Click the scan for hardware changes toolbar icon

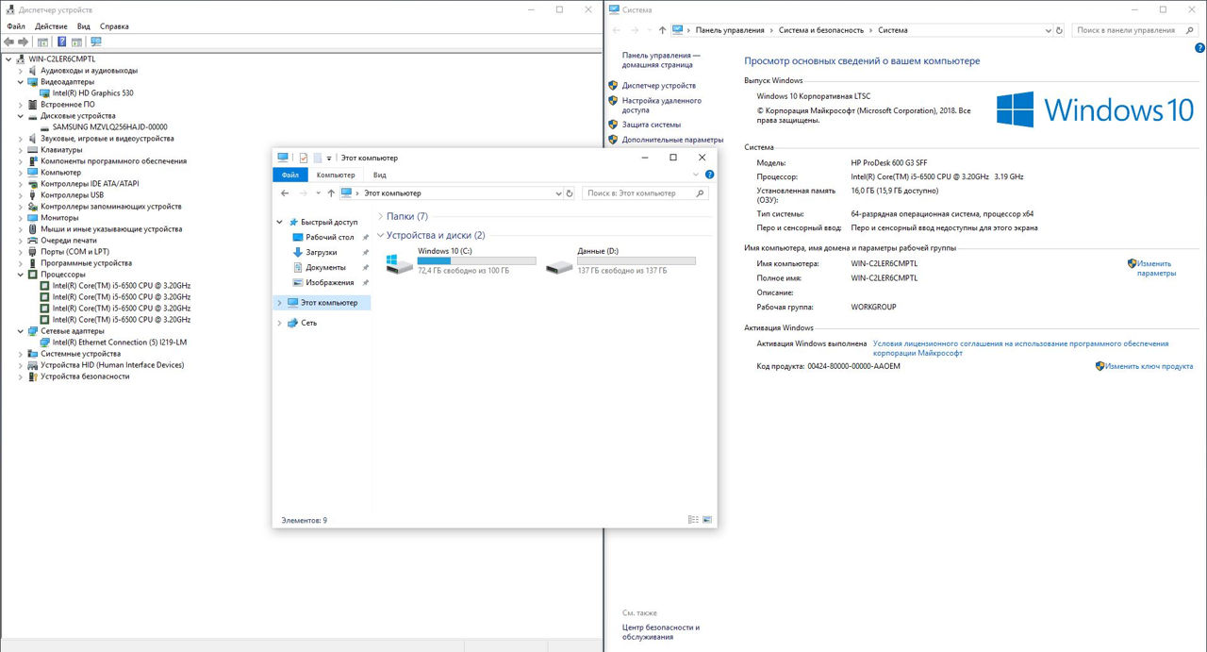click(95, 42)
